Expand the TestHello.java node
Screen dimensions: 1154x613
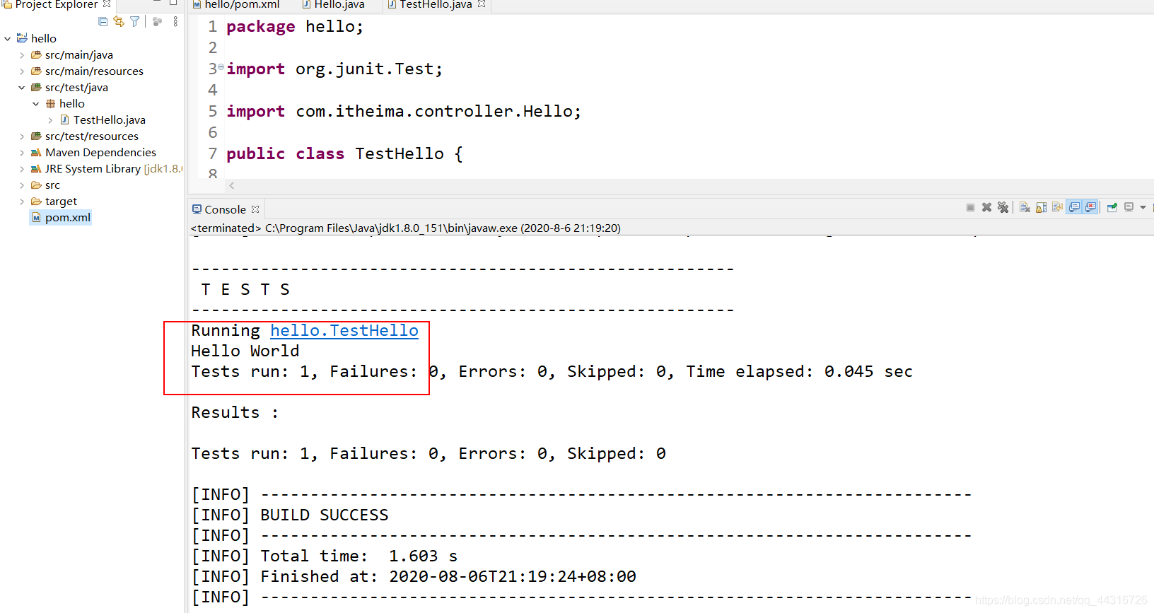coord(50,120)
